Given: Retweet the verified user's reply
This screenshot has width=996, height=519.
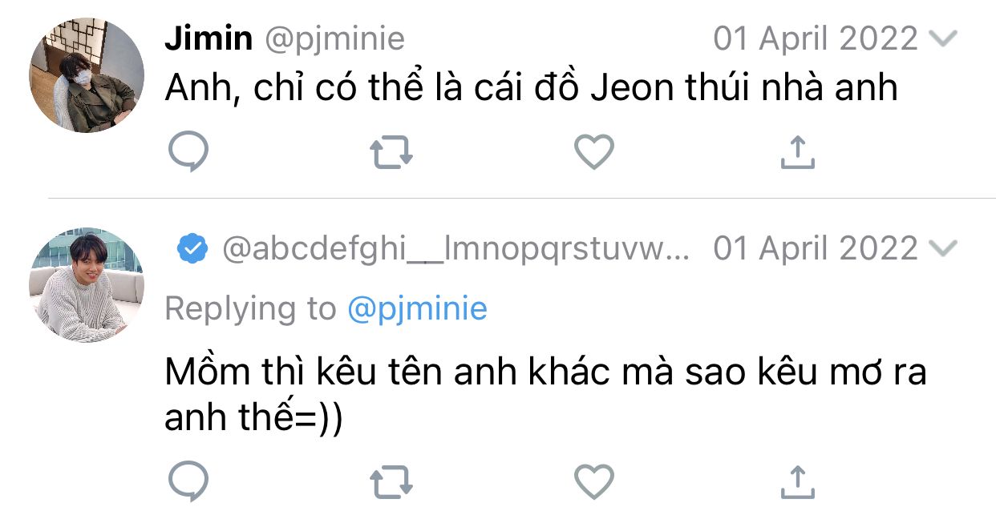Looking at the screenshot, I should [391, 482].
